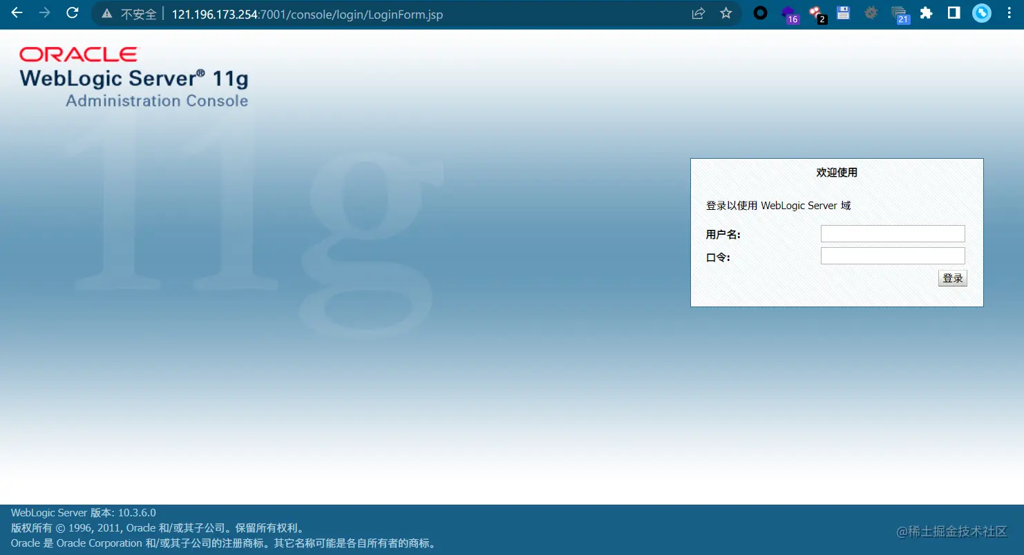1024x555 pixels.
Task: Click the 口令 label
Action: click(718, 257)
